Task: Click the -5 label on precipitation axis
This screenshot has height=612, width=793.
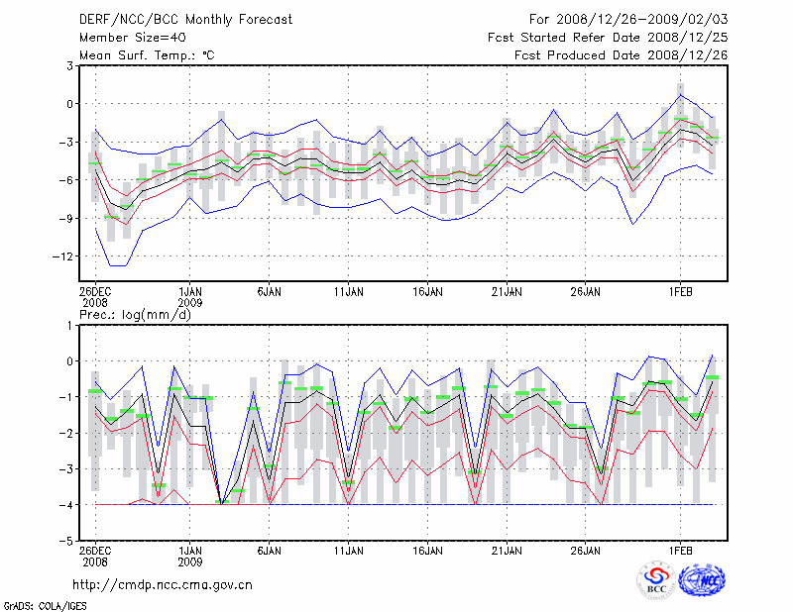Action: pos(64,542)
